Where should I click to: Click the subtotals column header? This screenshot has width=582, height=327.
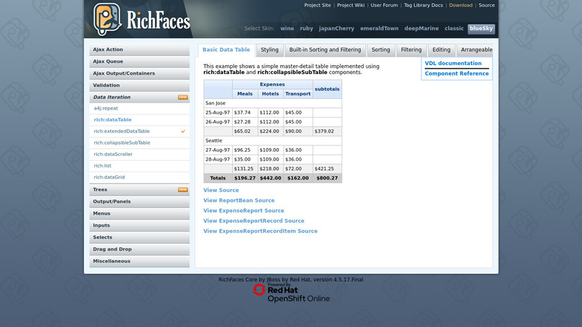pos(327,89)
